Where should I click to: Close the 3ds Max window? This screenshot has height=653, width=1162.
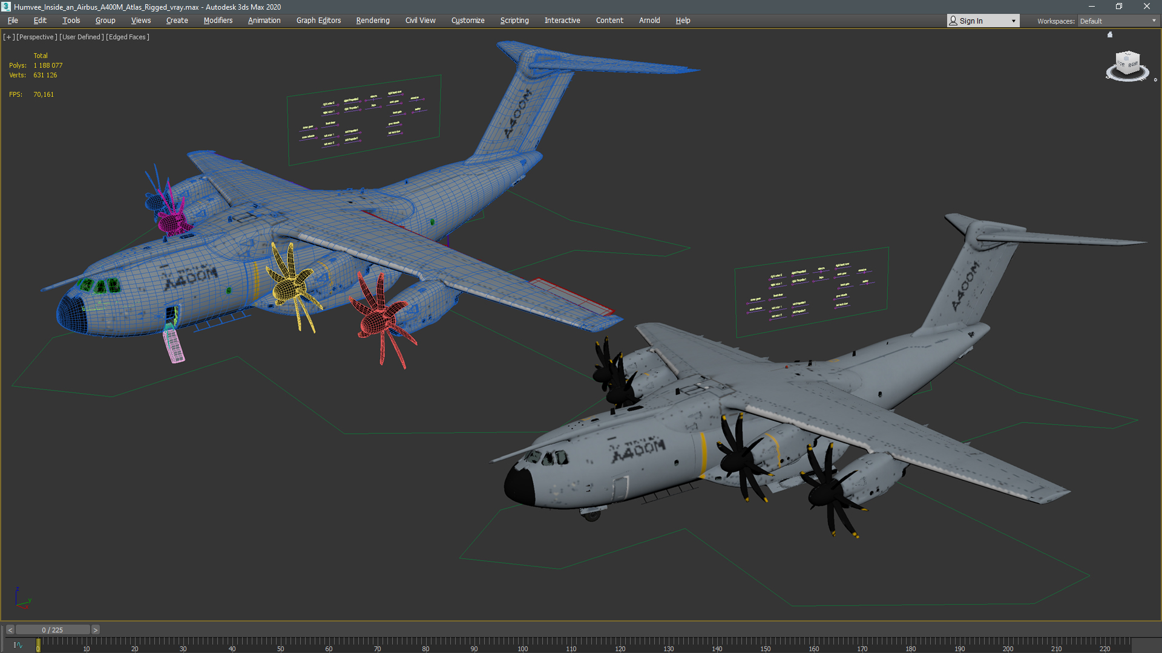1147,7
